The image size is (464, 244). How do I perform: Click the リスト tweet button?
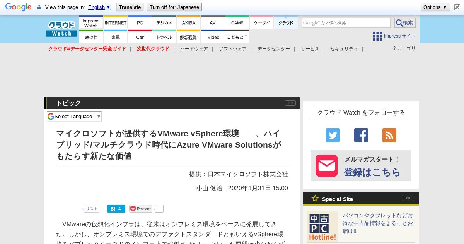[92, 209]
